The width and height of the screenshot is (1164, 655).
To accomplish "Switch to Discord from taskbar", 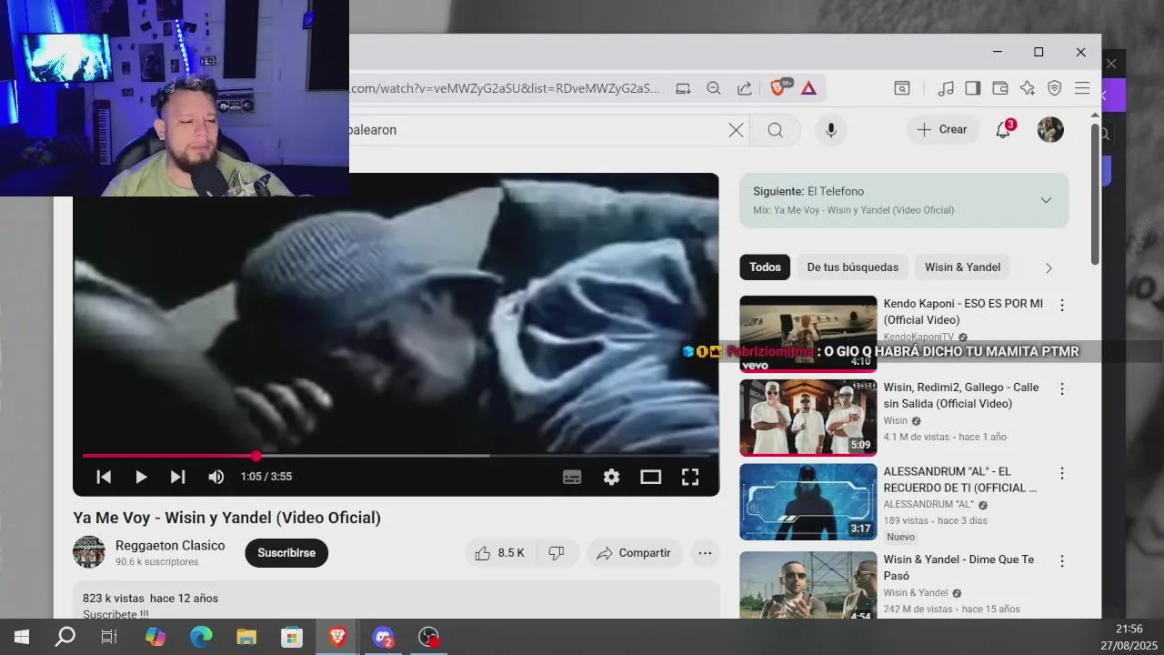I will click(383, 637).
